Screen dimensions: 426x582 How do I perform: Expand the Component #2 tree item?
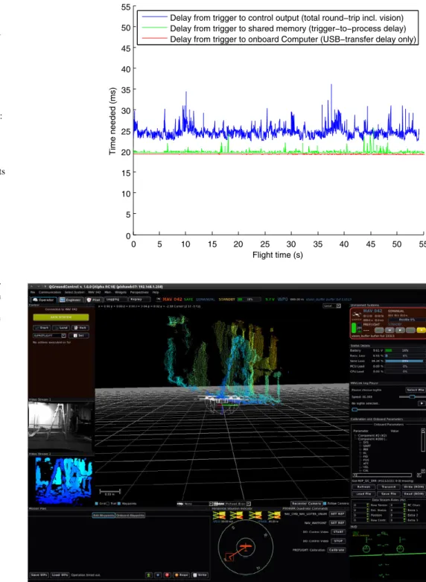(x=371, y=435)
